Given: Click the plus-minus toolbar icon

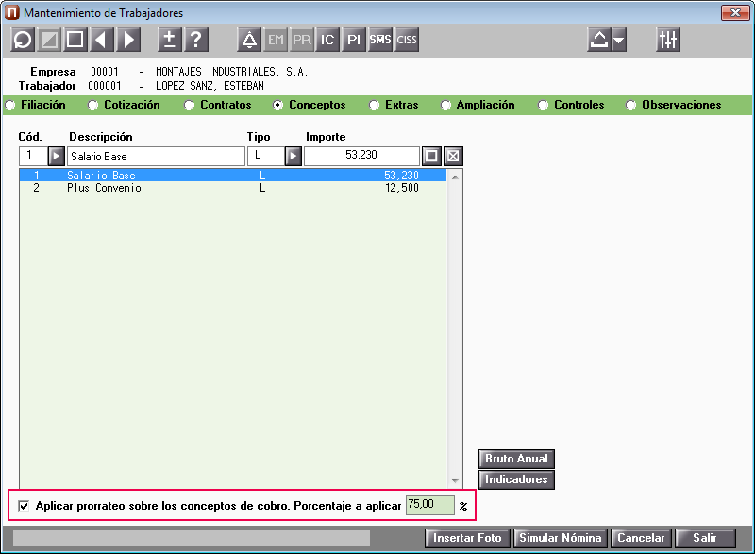Looking at the screenshot, I should pyautogui.click(x=170, y=40).
